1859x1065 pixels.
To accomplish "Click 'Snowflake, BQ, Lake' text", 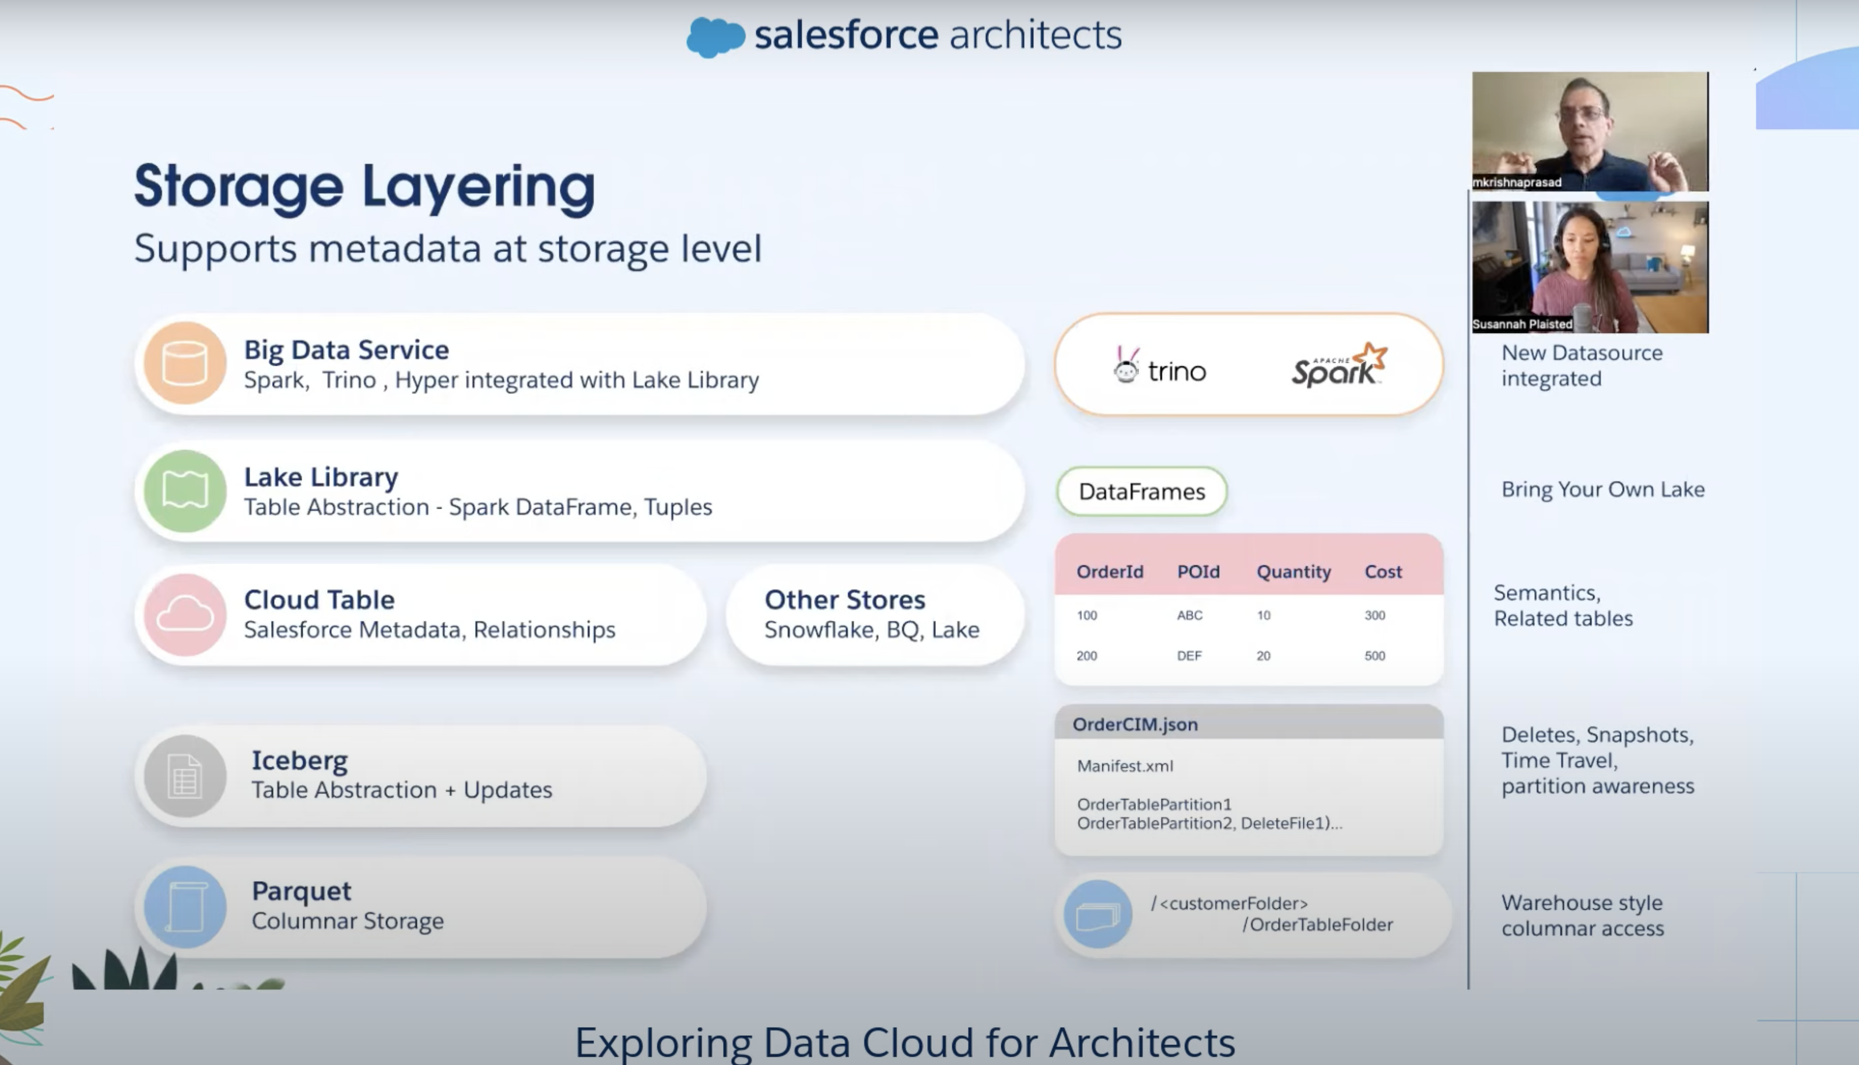I will point(872,630).
